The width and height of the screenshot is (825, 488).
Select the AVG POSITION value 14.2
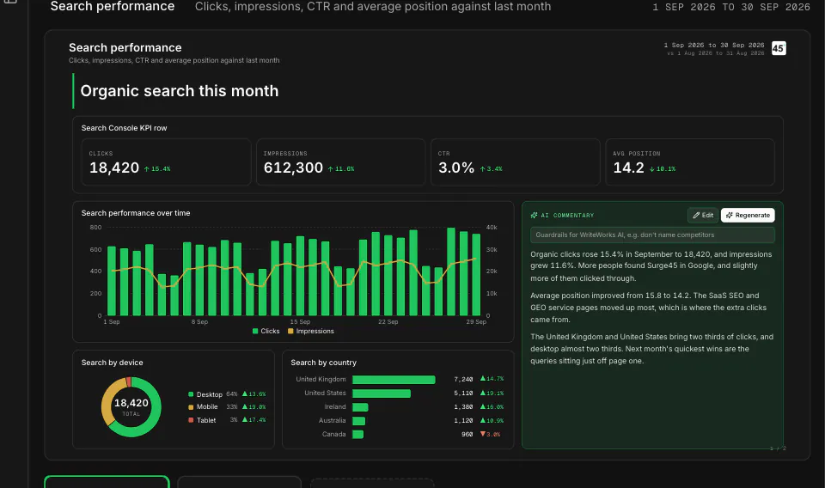(x=628, y=168)
